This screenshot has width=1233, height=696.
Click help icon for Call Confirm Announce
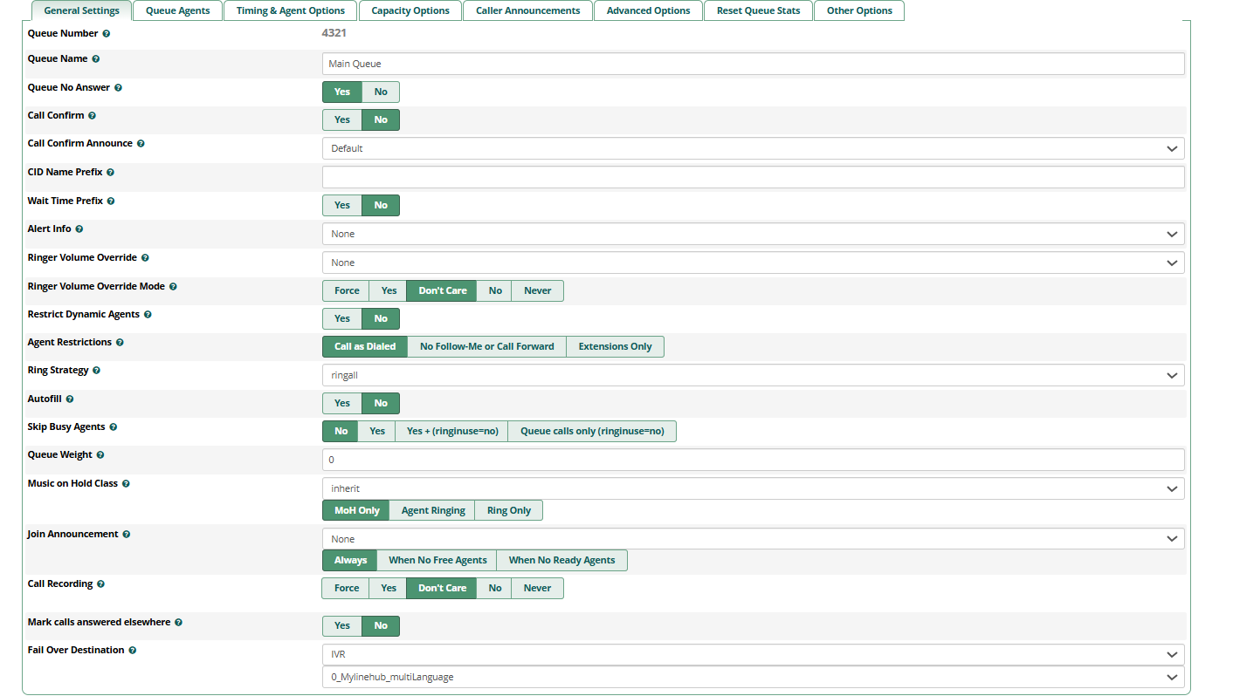pos(141,144)
